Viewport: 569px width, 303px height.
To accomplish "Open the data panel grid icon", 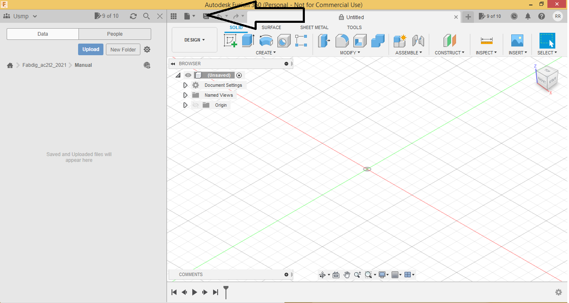I will [174, 16].
